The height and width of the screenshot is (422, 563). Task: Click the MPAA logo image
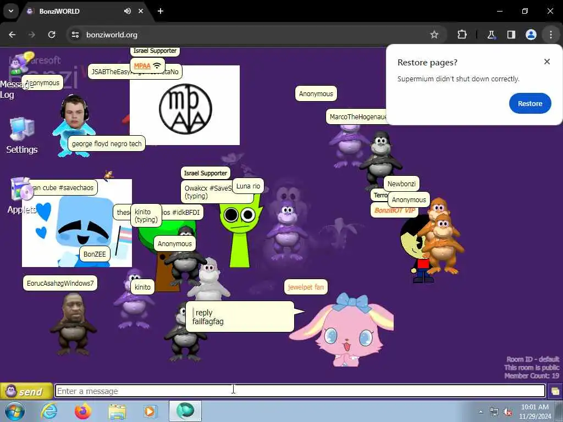(185, 109)
